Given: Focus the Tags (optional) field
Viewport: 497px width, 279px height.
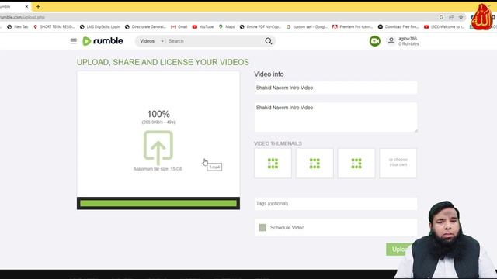Looking at the screenshot, I should [335, 204].
